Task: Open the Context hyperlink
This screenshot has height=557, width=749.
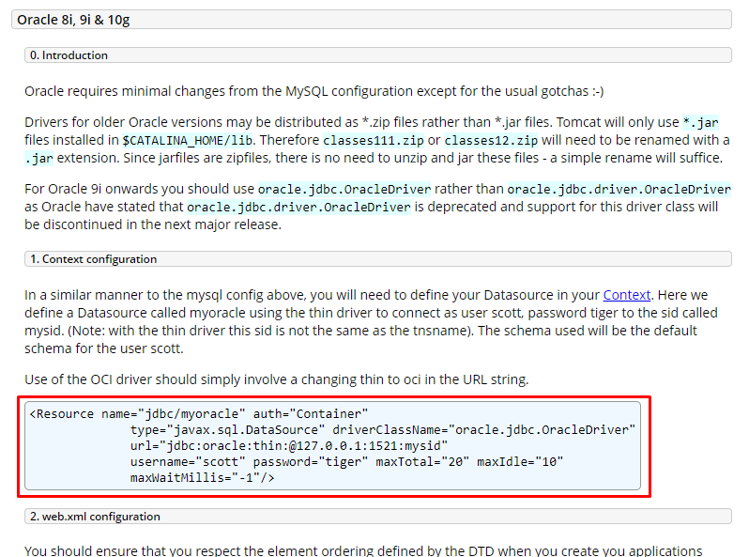Action: click(626, 295)
